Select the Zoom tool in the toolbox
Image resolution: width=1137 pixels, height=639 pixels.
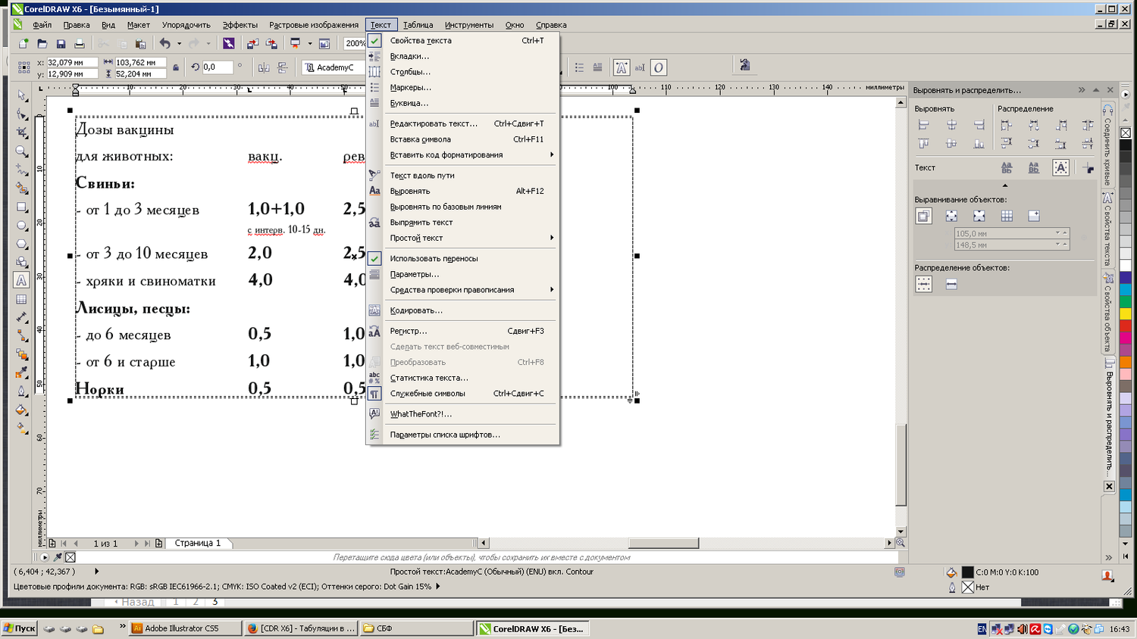21,151
